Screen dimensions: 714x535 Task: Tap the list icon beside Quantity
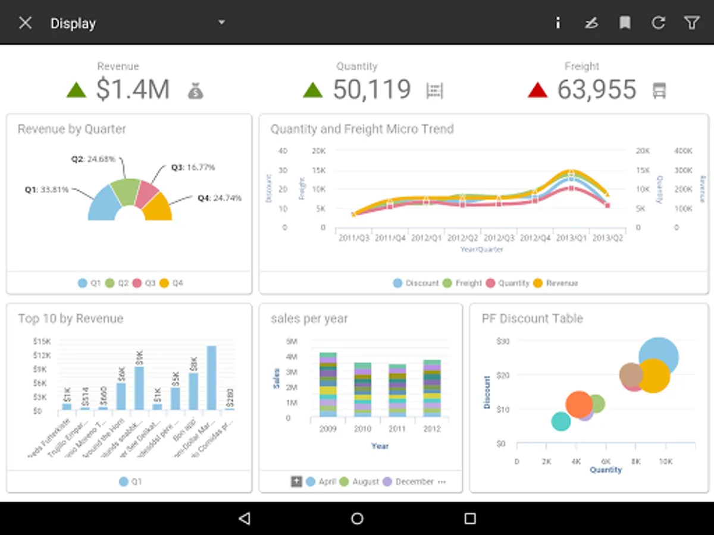(435, 90)
